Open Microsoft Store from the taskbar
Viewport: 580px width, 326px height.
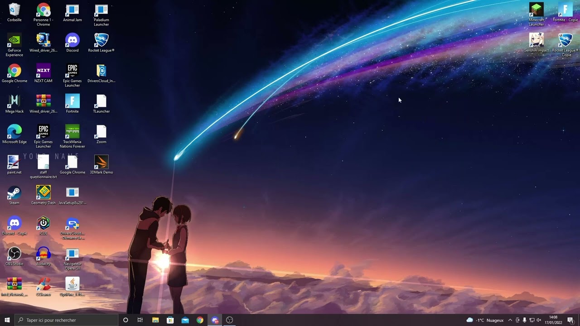point(170,320)
